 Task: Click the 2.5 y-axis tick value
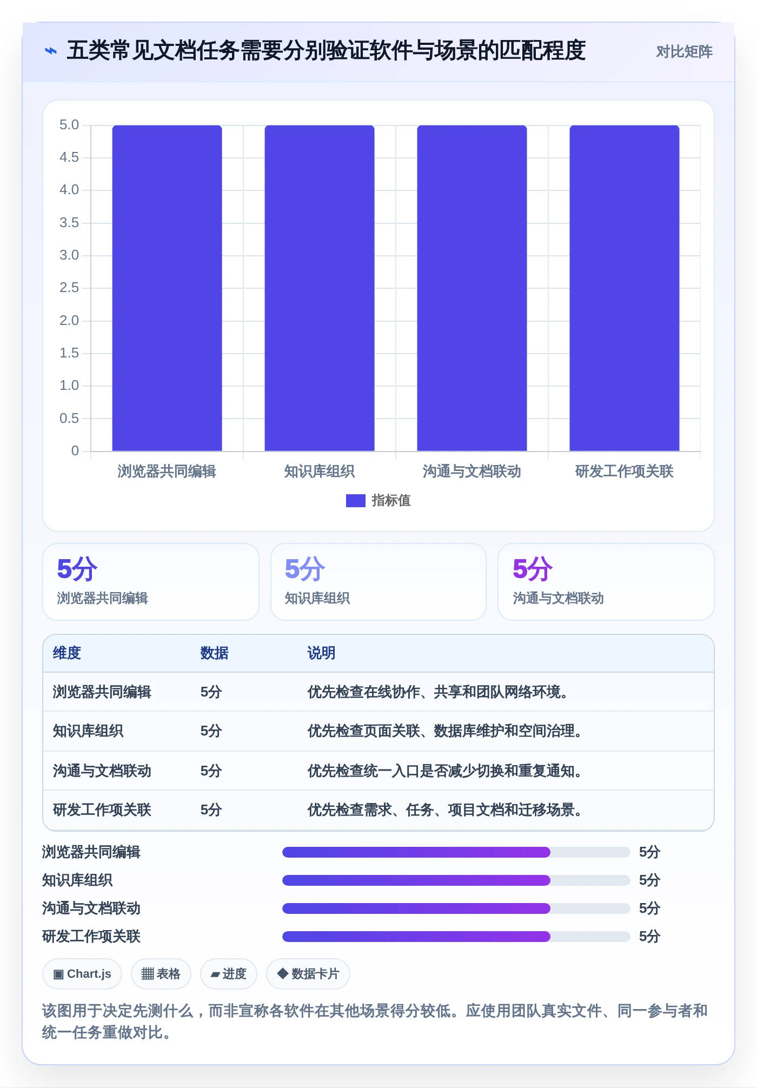(69, 288)
